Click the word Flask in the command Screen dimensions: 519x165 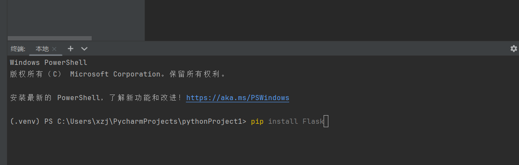click(x=313, y=122)
